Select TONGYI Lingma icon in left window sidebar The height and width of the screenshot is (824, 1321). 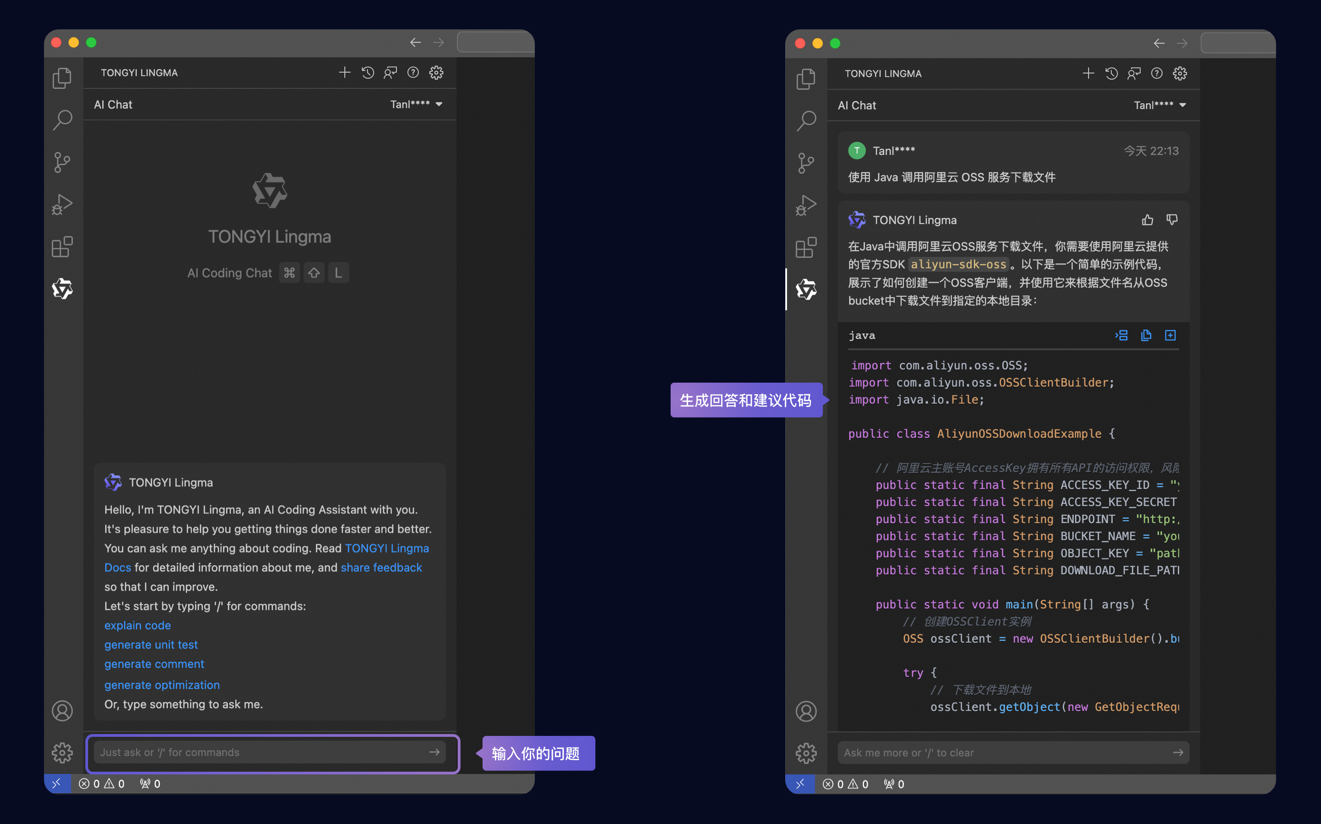click(62, 288)
